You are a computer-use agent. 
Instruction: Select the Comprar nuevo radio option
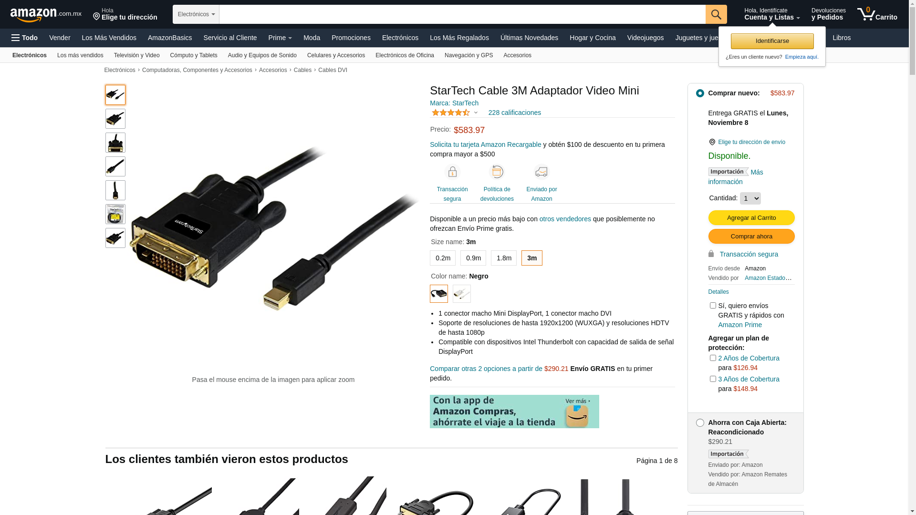pyautogui.click(x=700, y=93)
